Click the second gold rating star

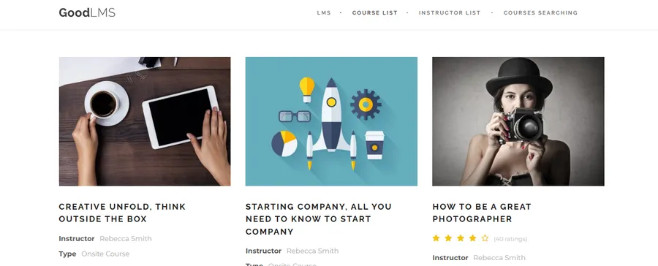(448, 238)
